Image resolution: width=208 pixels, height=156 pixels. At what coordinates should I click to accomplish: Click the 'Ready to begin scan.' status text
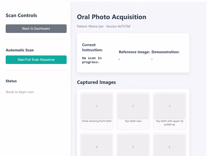(x=20, y=92)
